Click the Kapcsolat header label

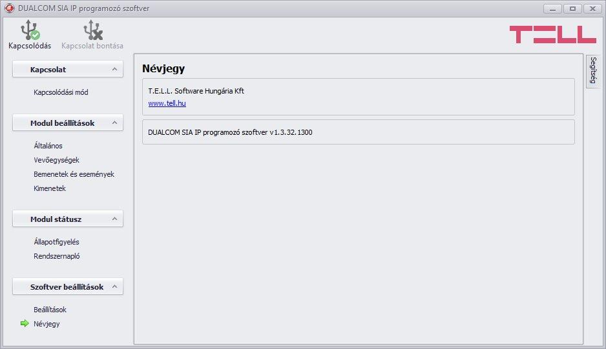48,70
